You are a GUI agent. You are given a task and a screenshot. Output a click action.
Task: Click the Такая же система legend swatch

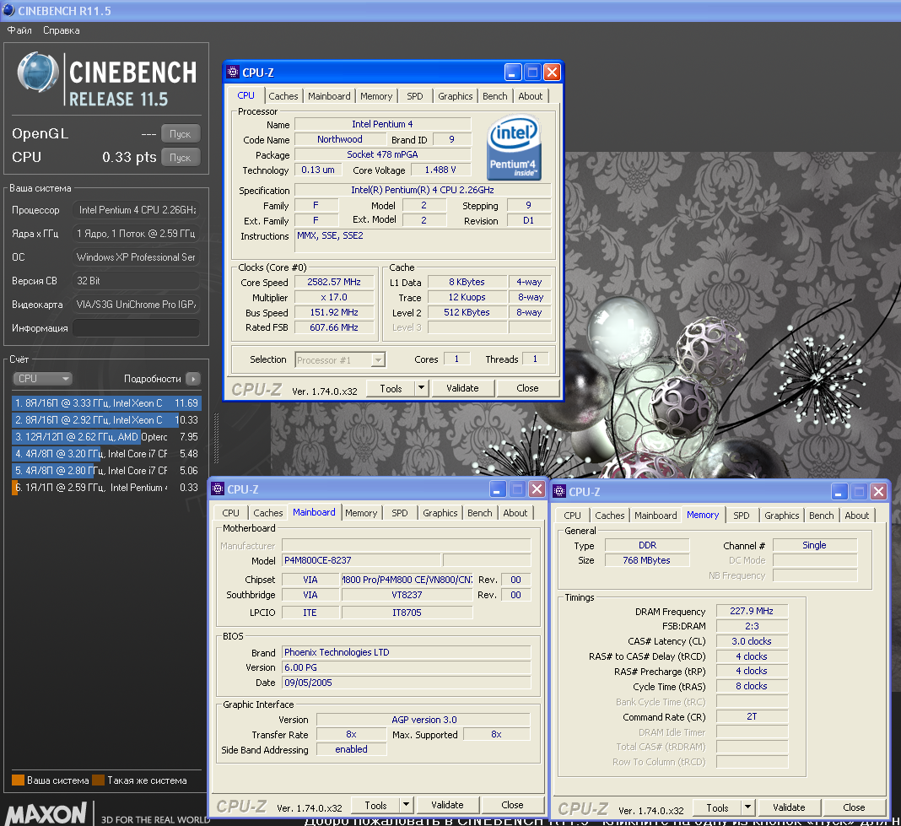click(98, 780)
